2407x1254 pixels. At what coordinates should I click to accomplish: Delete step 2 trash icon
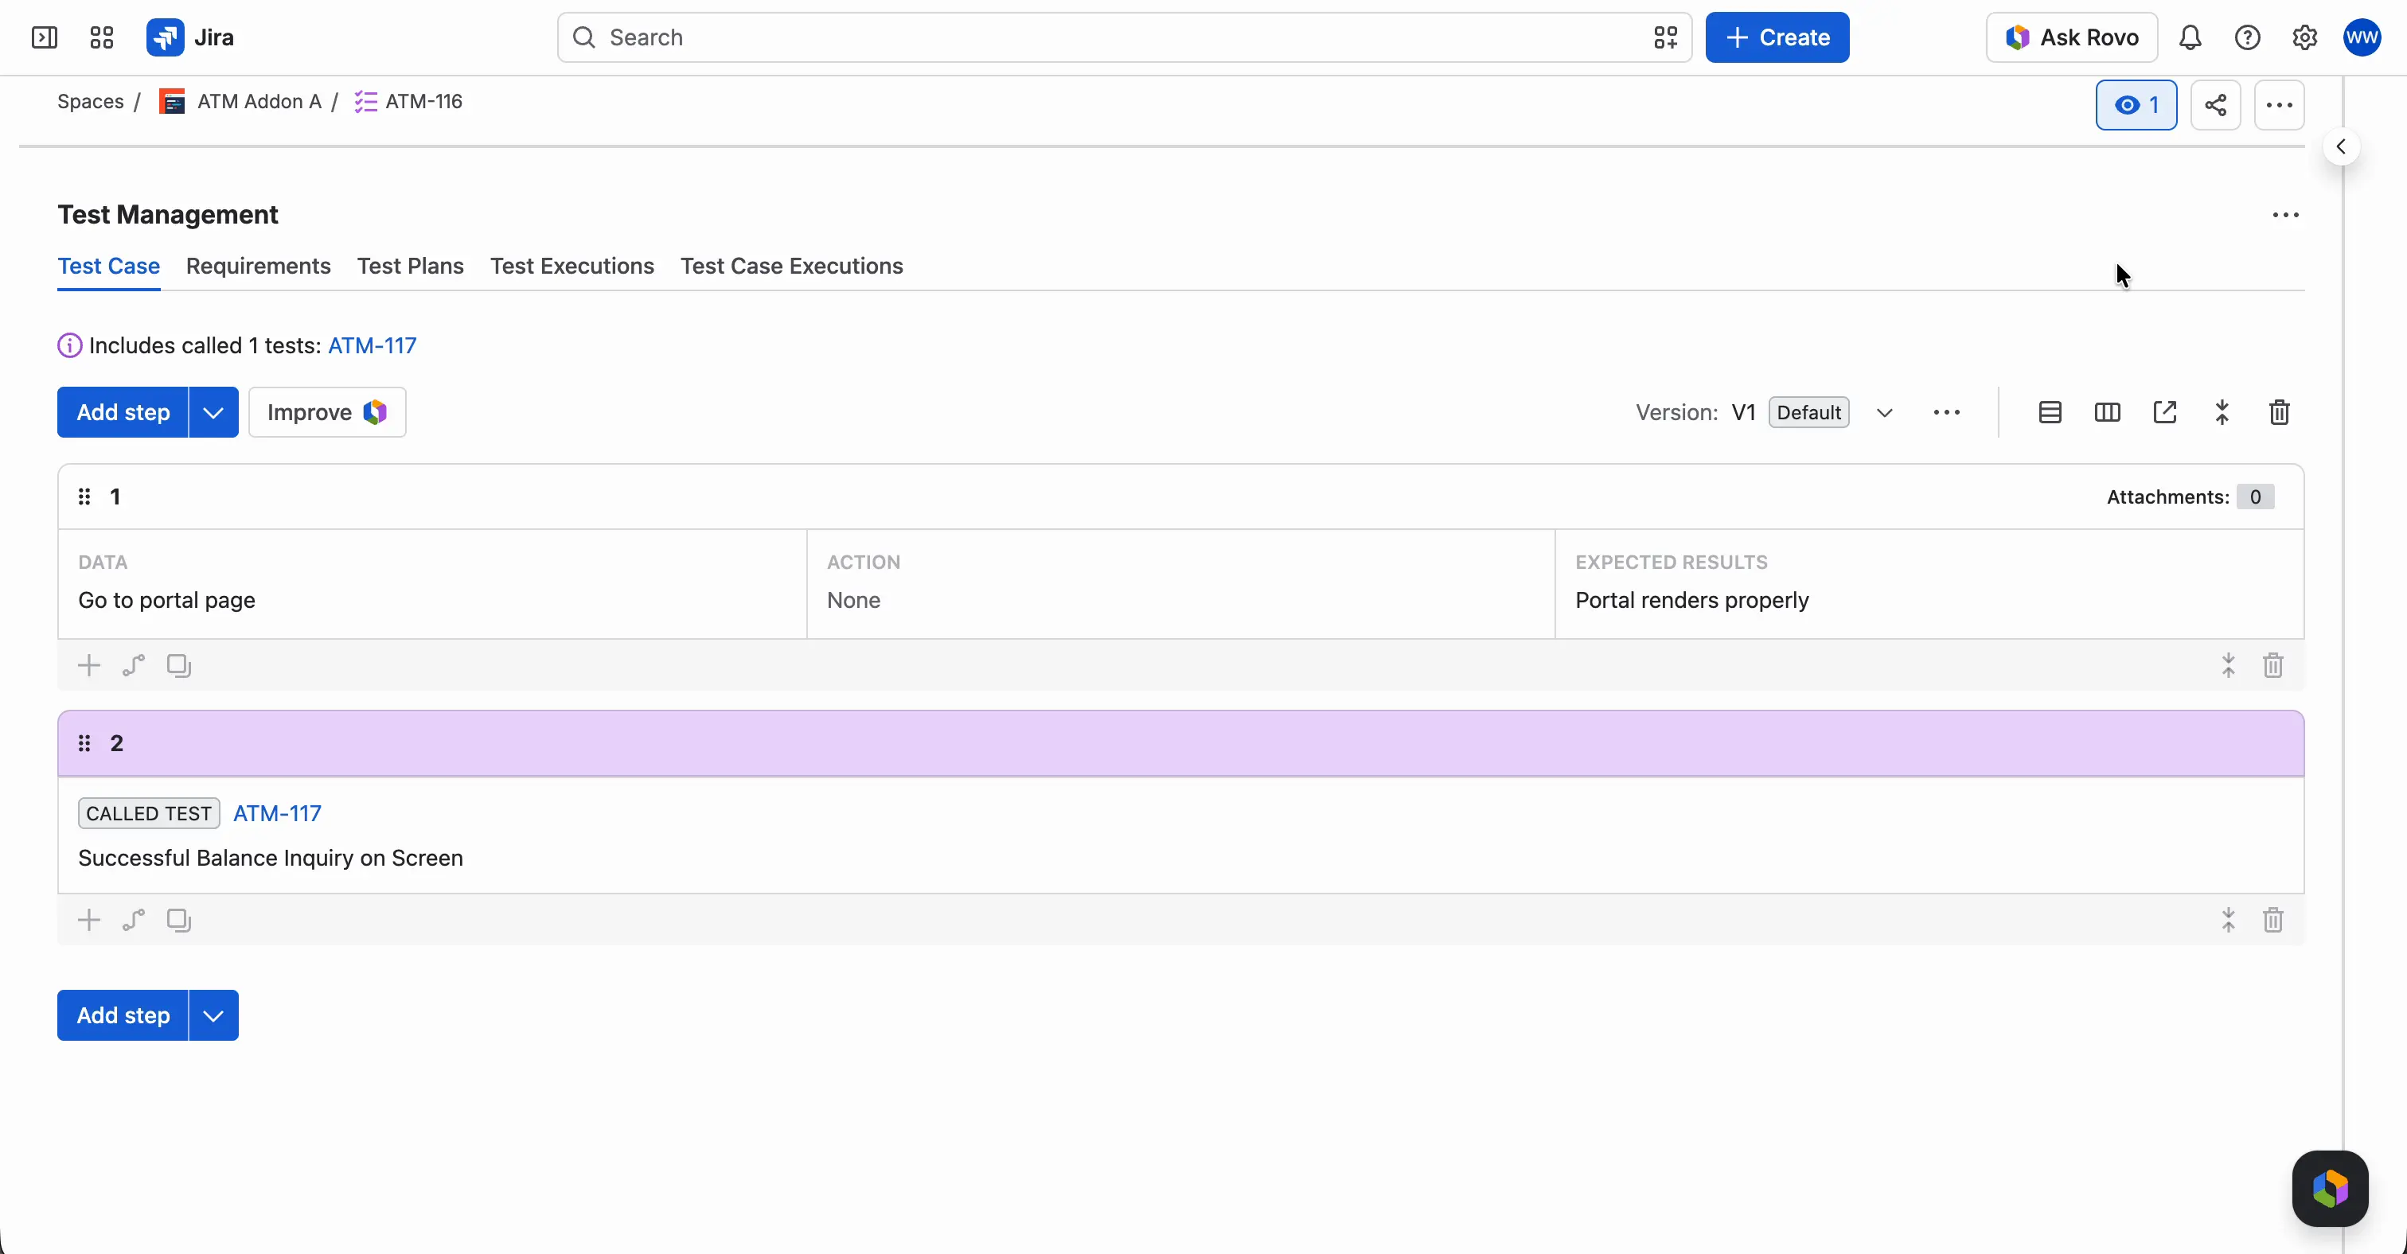click(x=2273, y=920)
